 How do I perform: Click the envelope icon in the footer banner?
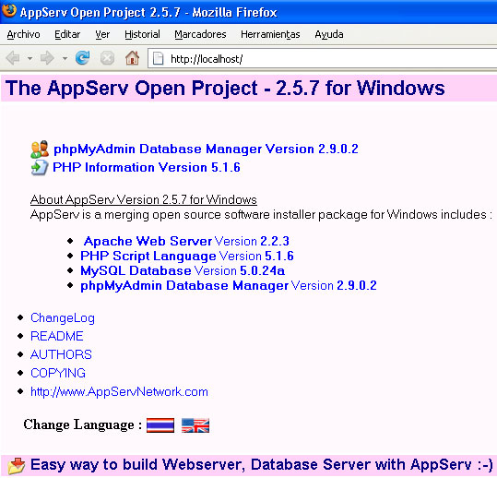click(17, 466)
